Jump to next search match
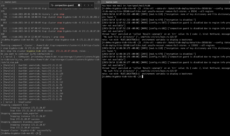This screenshot has height=136, width=230. (88, 5)
